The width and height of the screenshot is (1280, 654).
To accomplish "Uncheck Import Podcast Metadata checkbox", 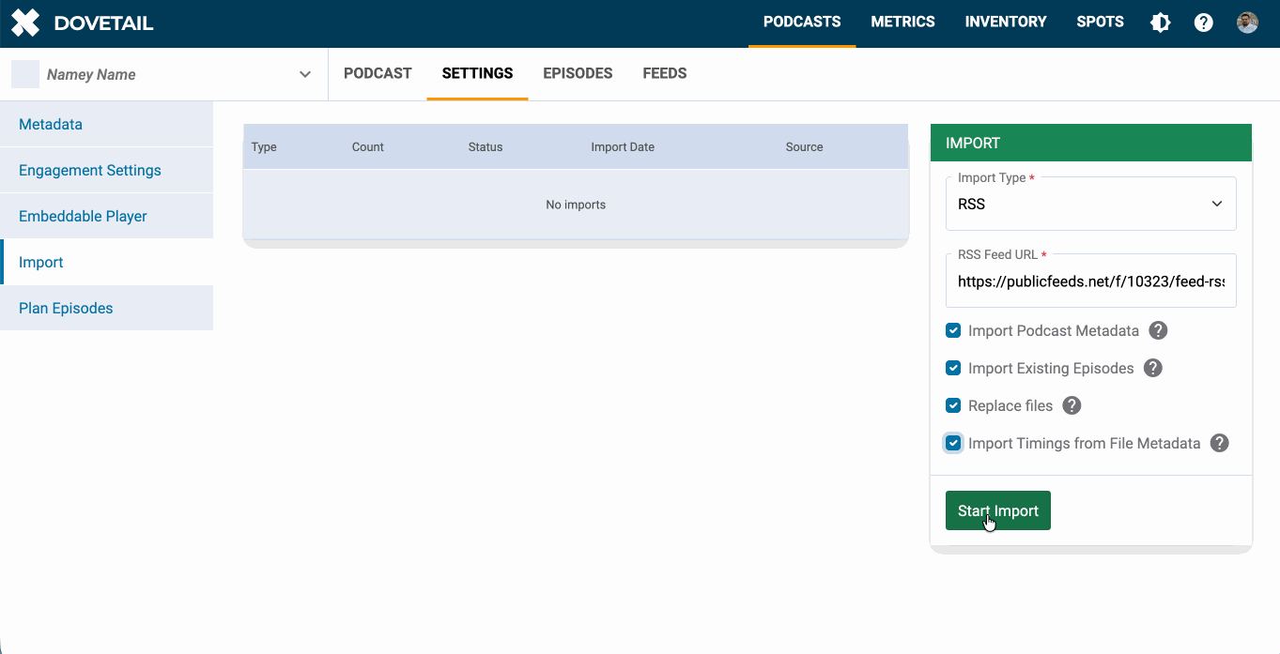I will point(953,331).
